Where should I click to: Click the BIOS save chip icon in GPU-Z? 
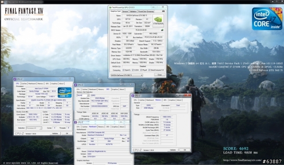pyautogui.click(x=162, y=30)
